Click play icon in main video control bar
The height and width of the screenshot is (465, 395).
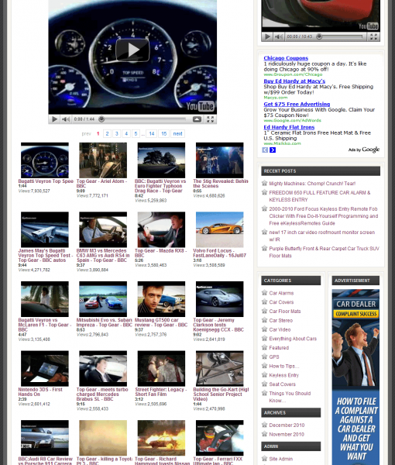54,119
